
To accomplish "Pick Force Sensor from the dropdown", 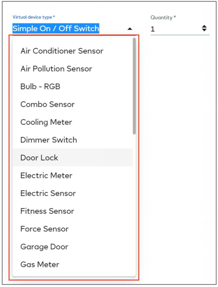I will pos(44,229).
